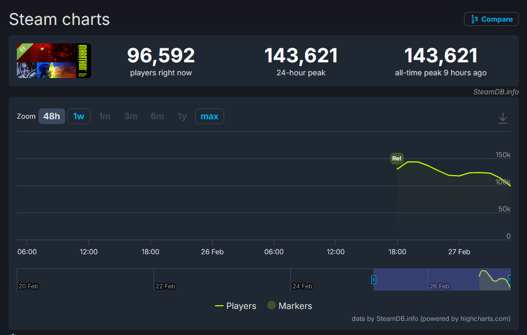Click the Rel release marker on chart
The height and width of the screenshot is (335, 527).
(397, 158)
